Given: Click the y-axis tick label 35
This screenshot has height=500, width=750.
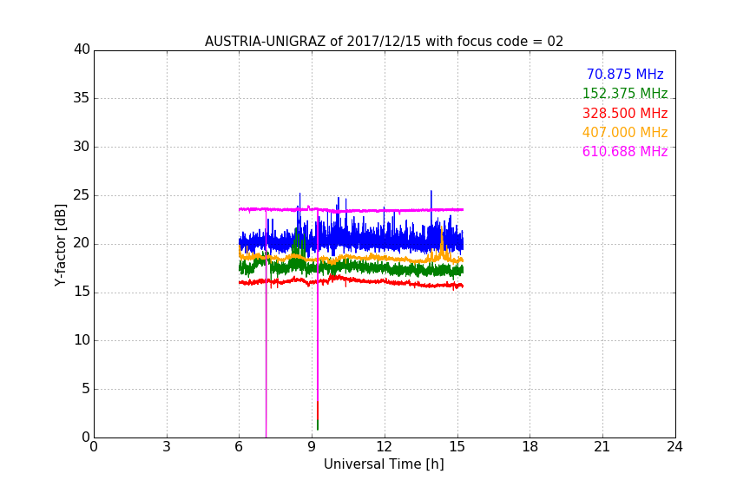Looking at the screenshot, I should tap(82, 98).
